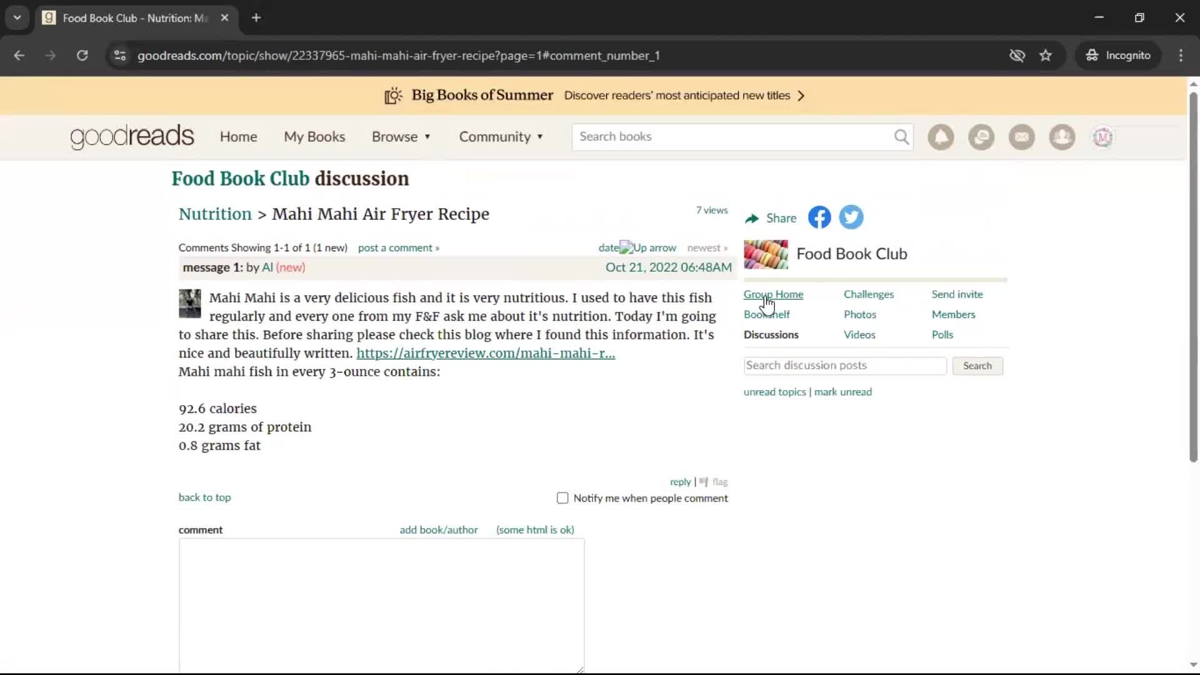Close the Food Book Club tab

pos(224,18)
